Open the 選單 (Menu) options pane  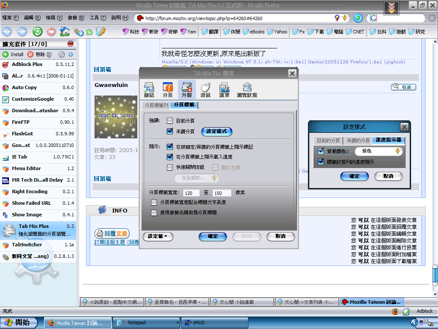pyautogui.click(x=225, y=90)
